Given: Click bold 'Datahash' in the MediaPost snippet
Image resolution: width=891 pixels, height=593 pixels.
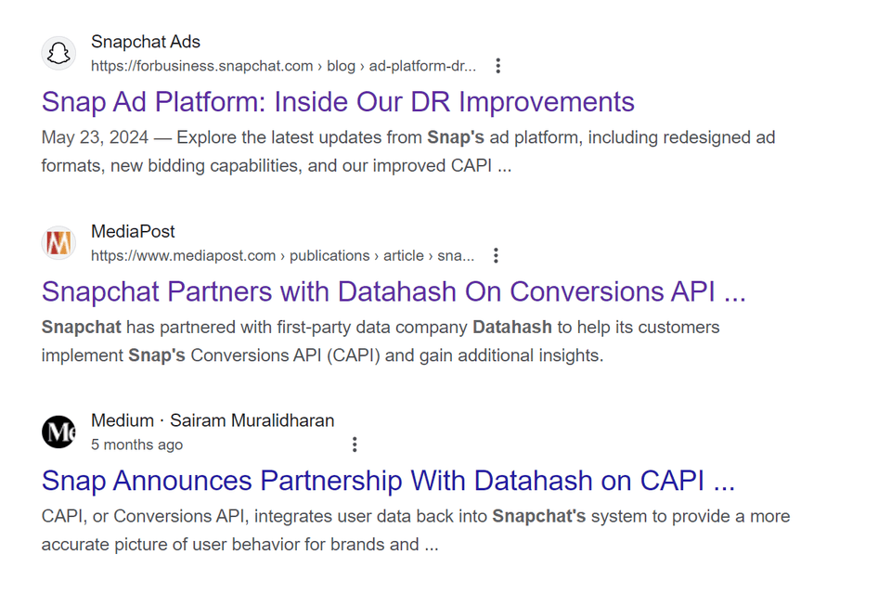Looking at the screenshot, I should 512,328.
